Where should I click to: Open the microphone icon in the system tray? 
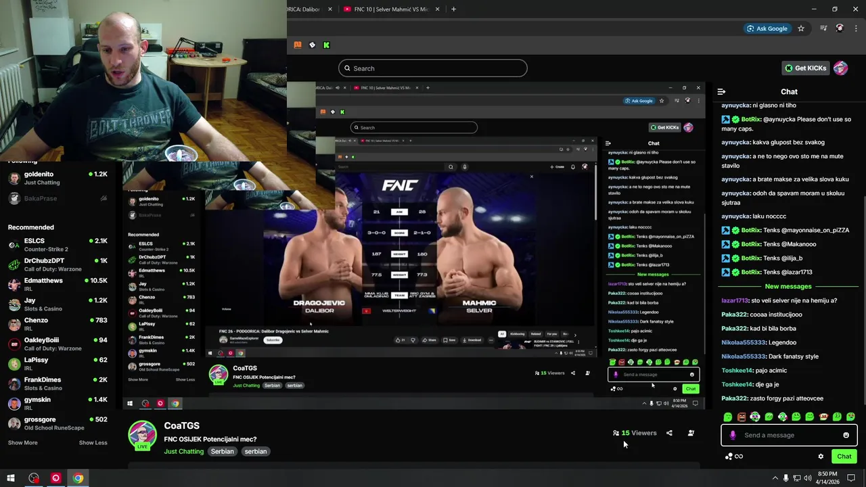pyautogui.click(x=785, y=478)
